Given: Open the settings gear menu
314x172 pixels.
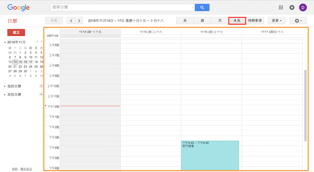Looking at the screenshot, I should (x=298, y=21).
